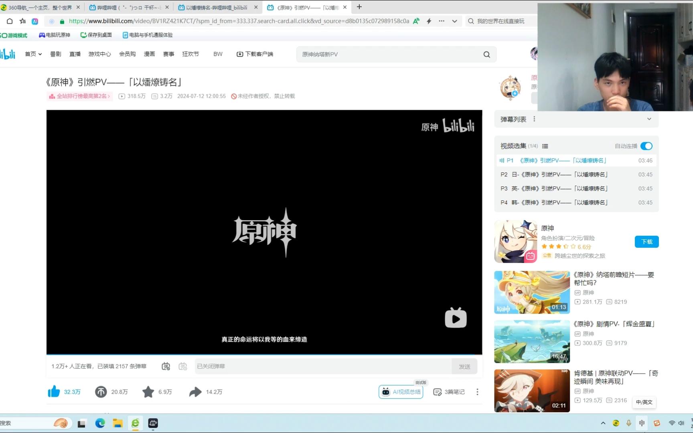
Task: Select P1 episode in the playlist
Action: (576, 160)
